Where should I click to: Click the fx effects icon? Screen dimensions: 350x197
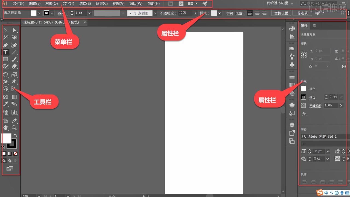[304, 114]
